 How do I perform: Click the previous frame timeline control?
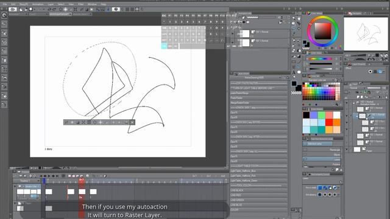[x=45, y=176]
